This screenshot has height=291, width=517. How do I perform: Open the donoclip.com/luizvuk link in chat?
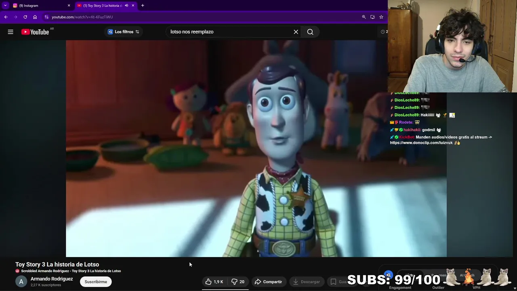point(421,143)
